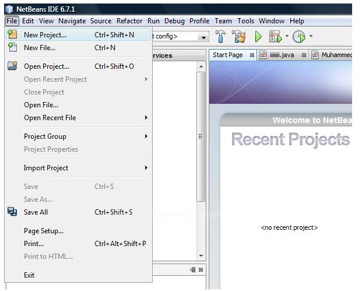Viewport: 362px width, 291px height.
Task: Close the Start Page tab
Action: [x=252, y=55]
